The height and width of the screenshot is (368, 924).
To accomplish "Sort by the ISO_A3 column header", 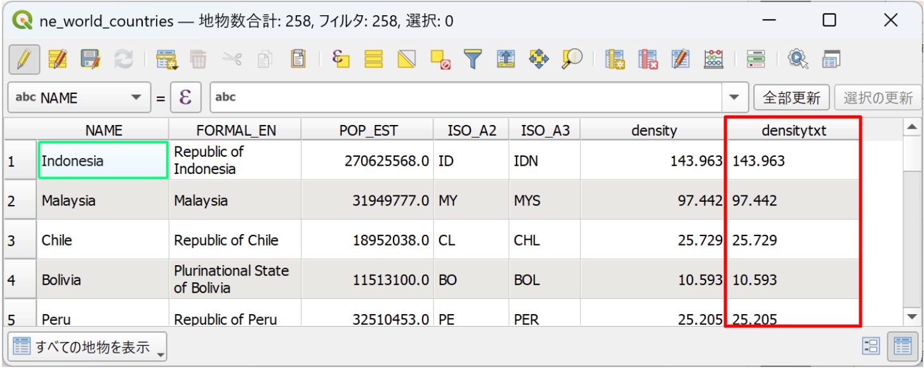I will [545, 130].
